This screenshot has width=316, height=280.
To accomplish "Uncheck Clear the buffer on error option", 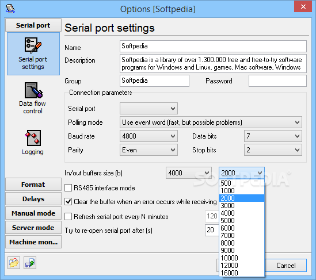I will click(68, 201).
